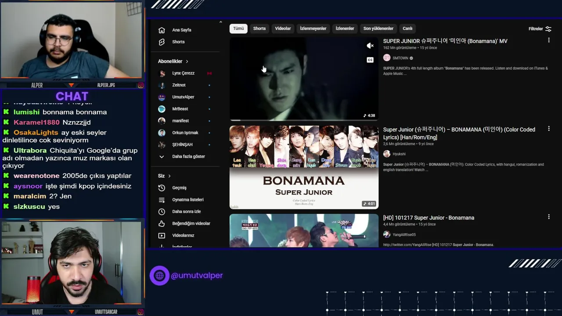Click YangAllRise05 channel name
This screenshot has width=562, height=316.
point(404,235)
